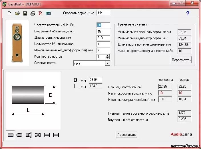Click exit oscillation amplitude value 10,61
201x149 pixels.
point(184,99)
